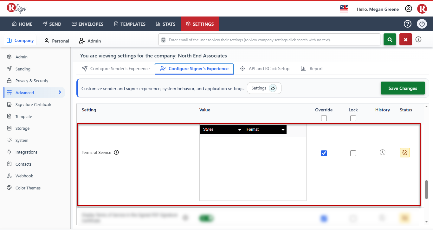The height and width of the screenshot is (231, 433).
Task: Click the yellow status sync icon
Action: click(x=405, y=153)
